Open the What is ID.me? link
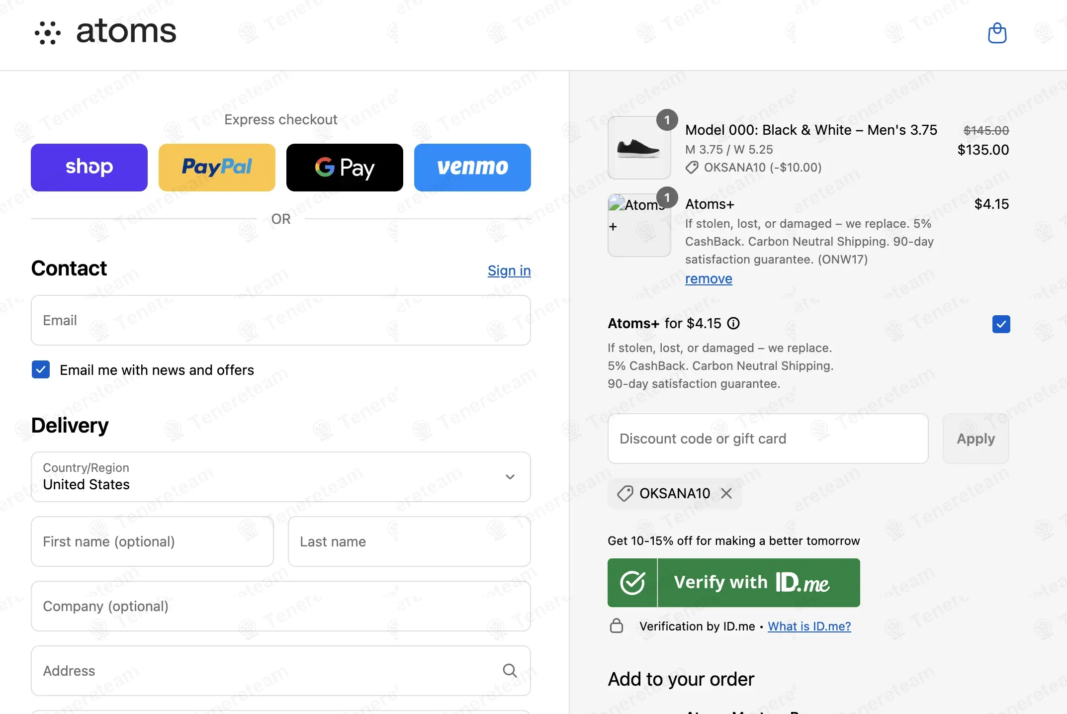 (809, 626)
